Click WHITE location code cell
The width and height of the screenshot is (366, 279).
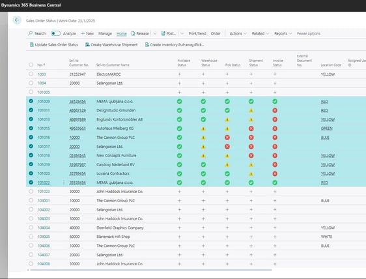point(326,237)
